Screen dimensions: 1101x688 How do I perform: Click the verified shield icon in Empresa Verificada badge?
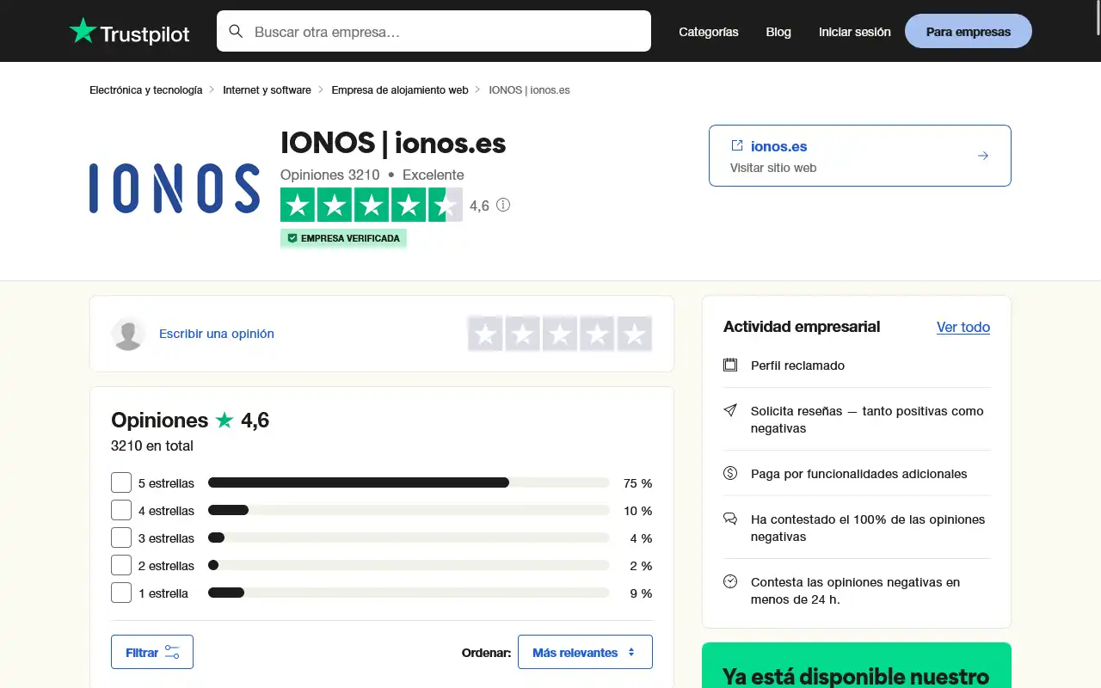tap(292, 238)
